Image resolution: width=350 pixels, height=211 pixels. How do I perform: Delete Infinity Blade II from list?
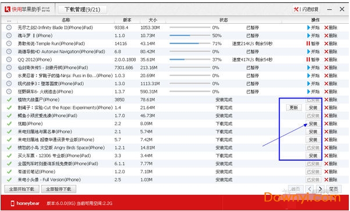pos(331,28)
